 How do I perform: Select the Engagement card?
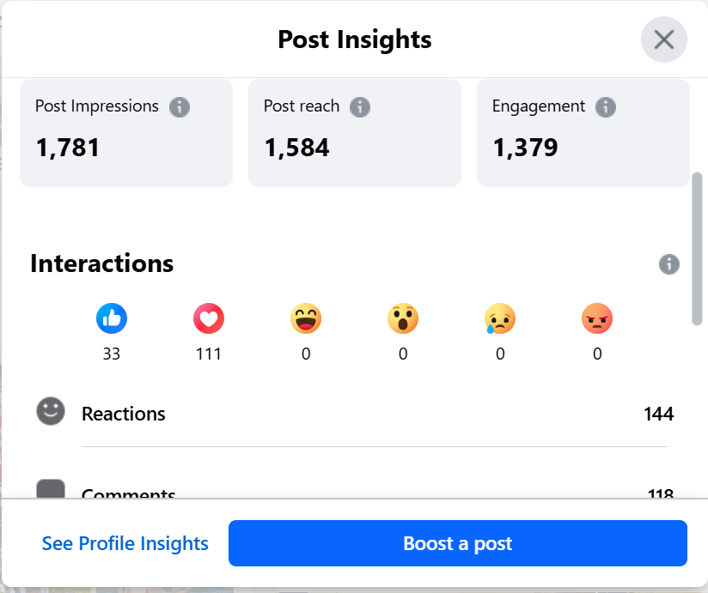(583, 133)
